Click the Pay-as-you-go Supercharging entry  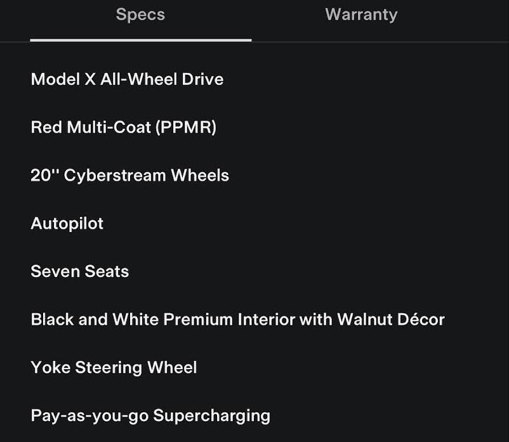click(150, 416)
